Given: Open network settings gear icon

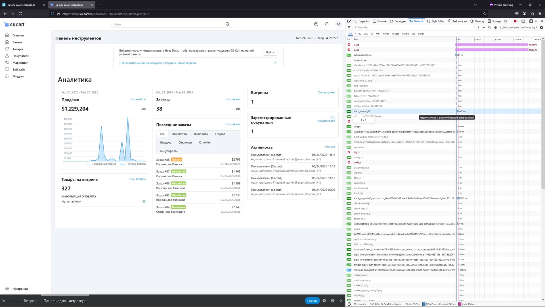Looking at the screenshot, I should pyautogui.click(x=541, y=28).
